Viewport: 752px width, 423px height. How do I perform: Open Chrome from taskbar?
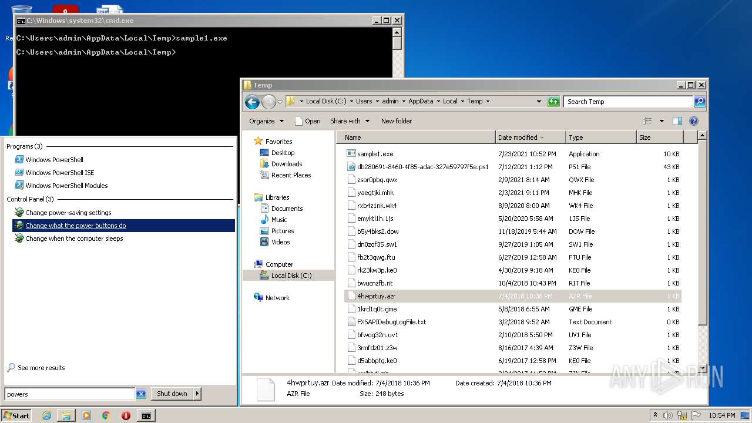(x=106, y=415)
